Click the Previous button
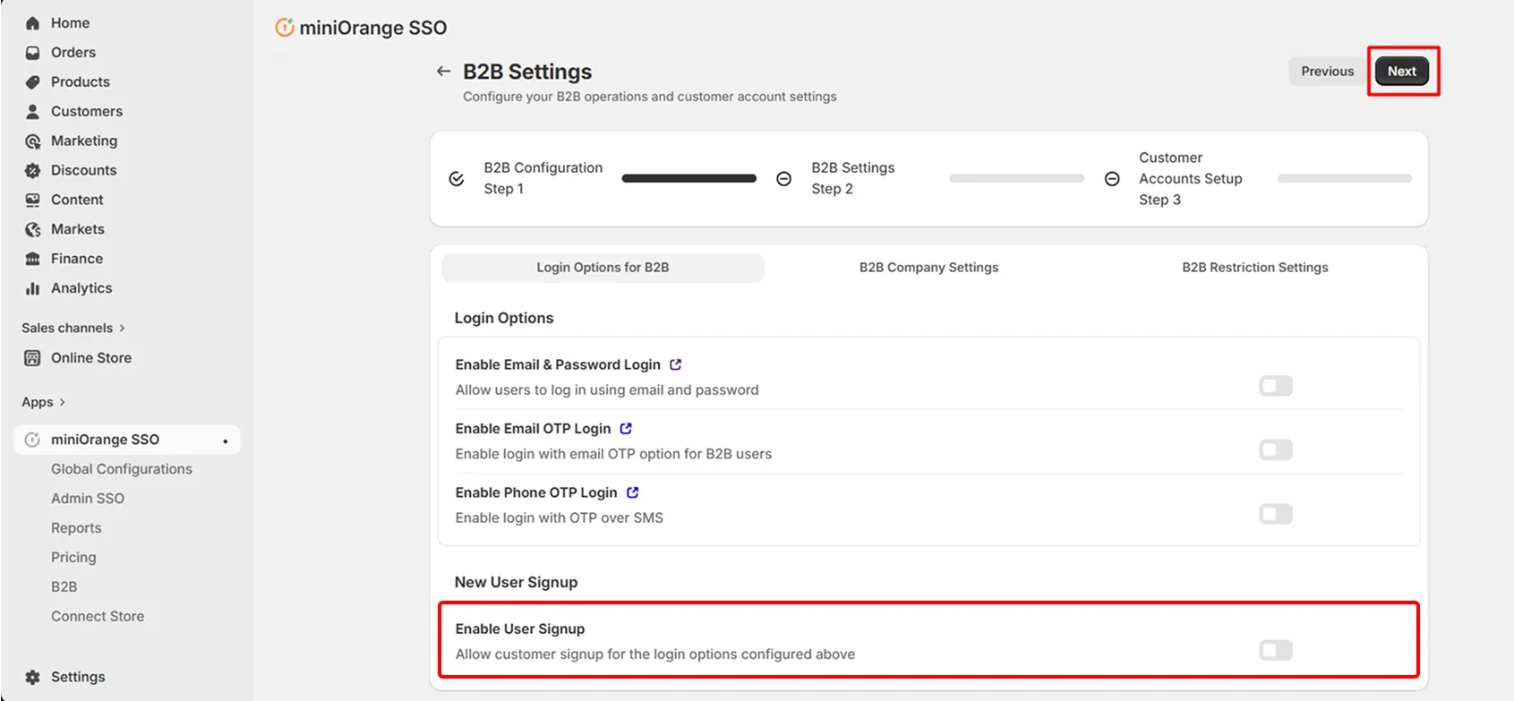The height and width of the screenshot is (701, 1514). (x=1327, y=72)
